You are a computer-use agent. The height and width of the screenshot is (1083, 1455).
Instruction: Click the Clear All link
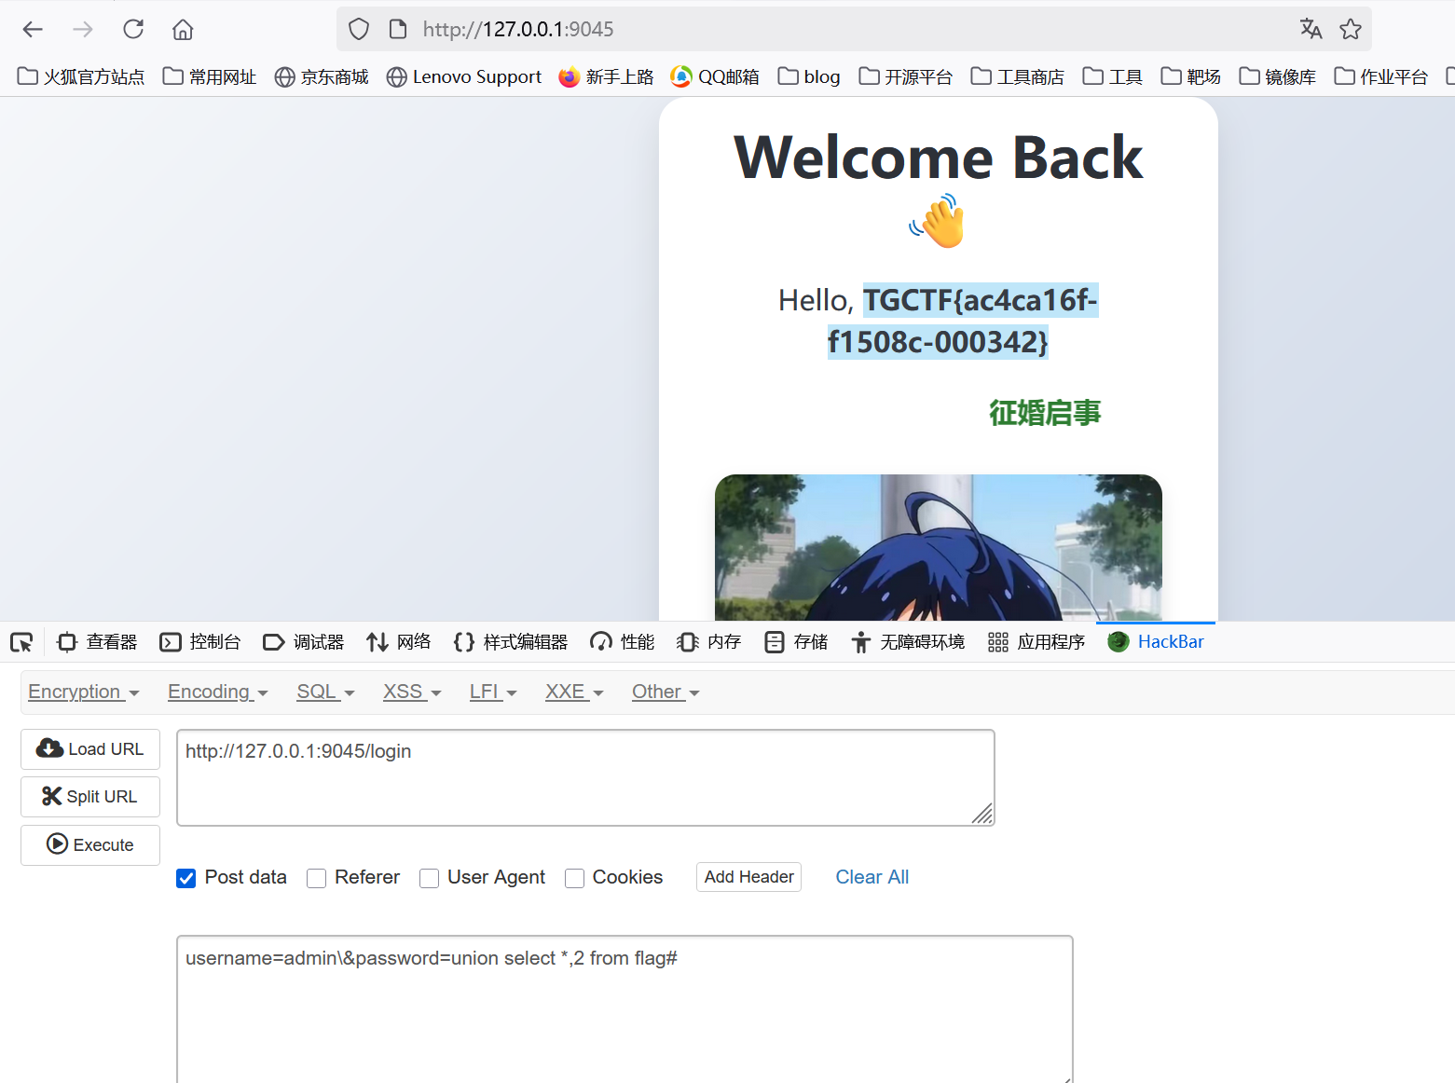coord(872,877)
